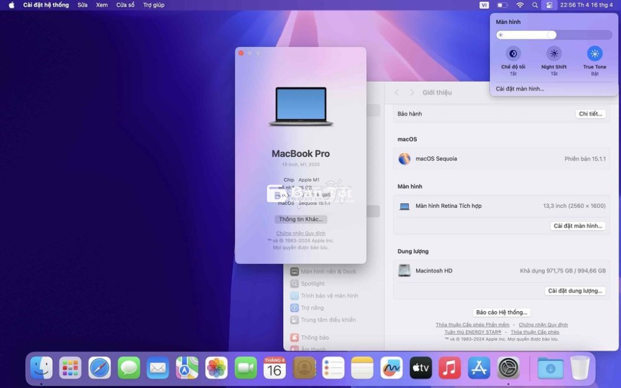Open the Trợ giúp menu
This screenshot has width=621, height=388.
[153, 5]
